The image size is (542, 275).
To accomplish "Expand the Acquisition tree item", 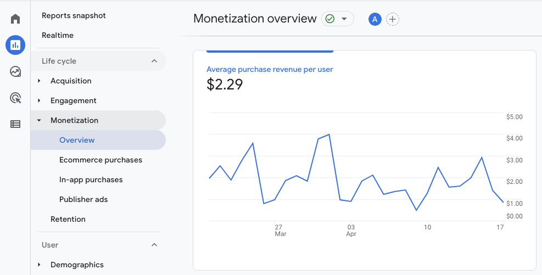I will [39, 81].
